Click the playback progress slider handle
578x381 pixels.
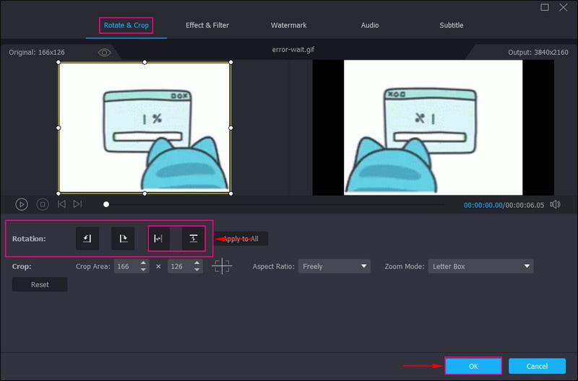click(x=106, y=205)
